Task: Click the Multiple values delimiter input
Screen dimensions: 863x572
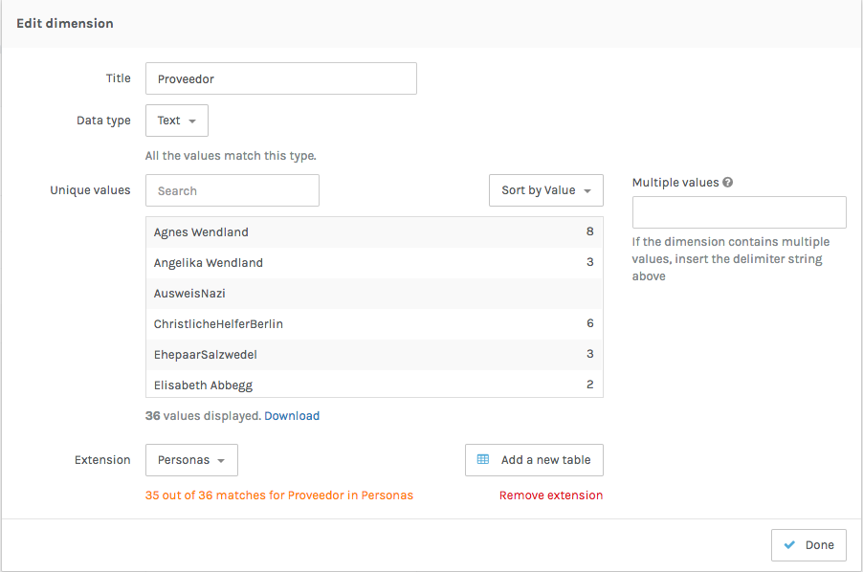Action: click(x=739, y=212)
